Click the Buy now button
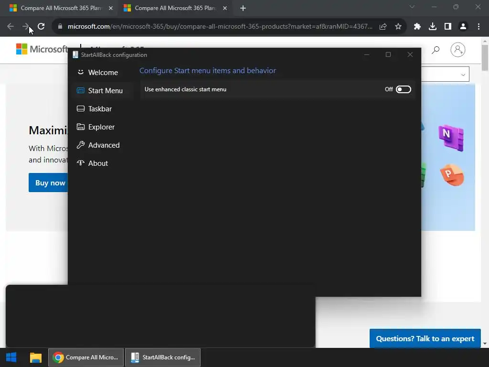This screenshot has width=489, height=367. (48, 183)
